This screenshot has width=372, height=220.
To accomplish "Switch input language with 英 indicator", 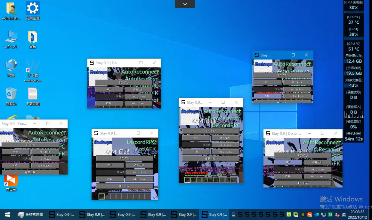I will click(344, 215).
